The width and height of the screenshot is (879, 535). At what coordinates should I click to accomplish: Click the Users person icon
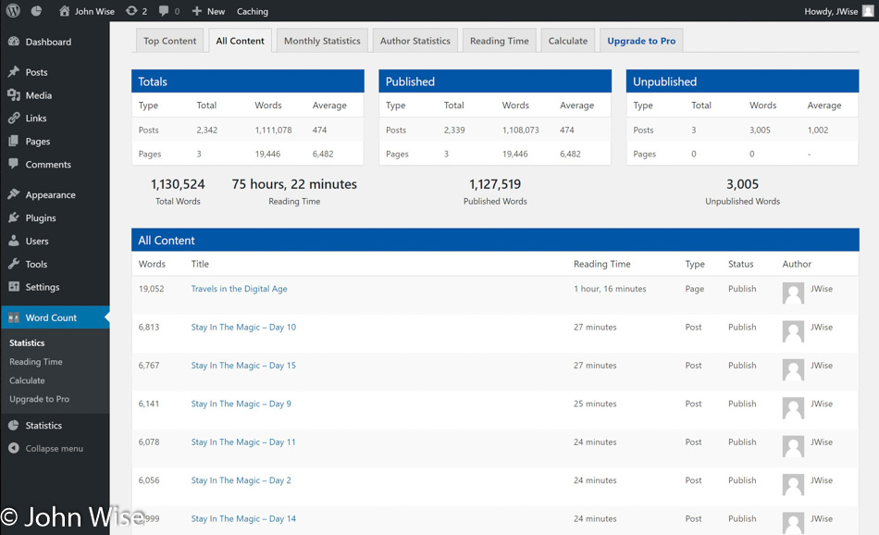tap(14, 241)
